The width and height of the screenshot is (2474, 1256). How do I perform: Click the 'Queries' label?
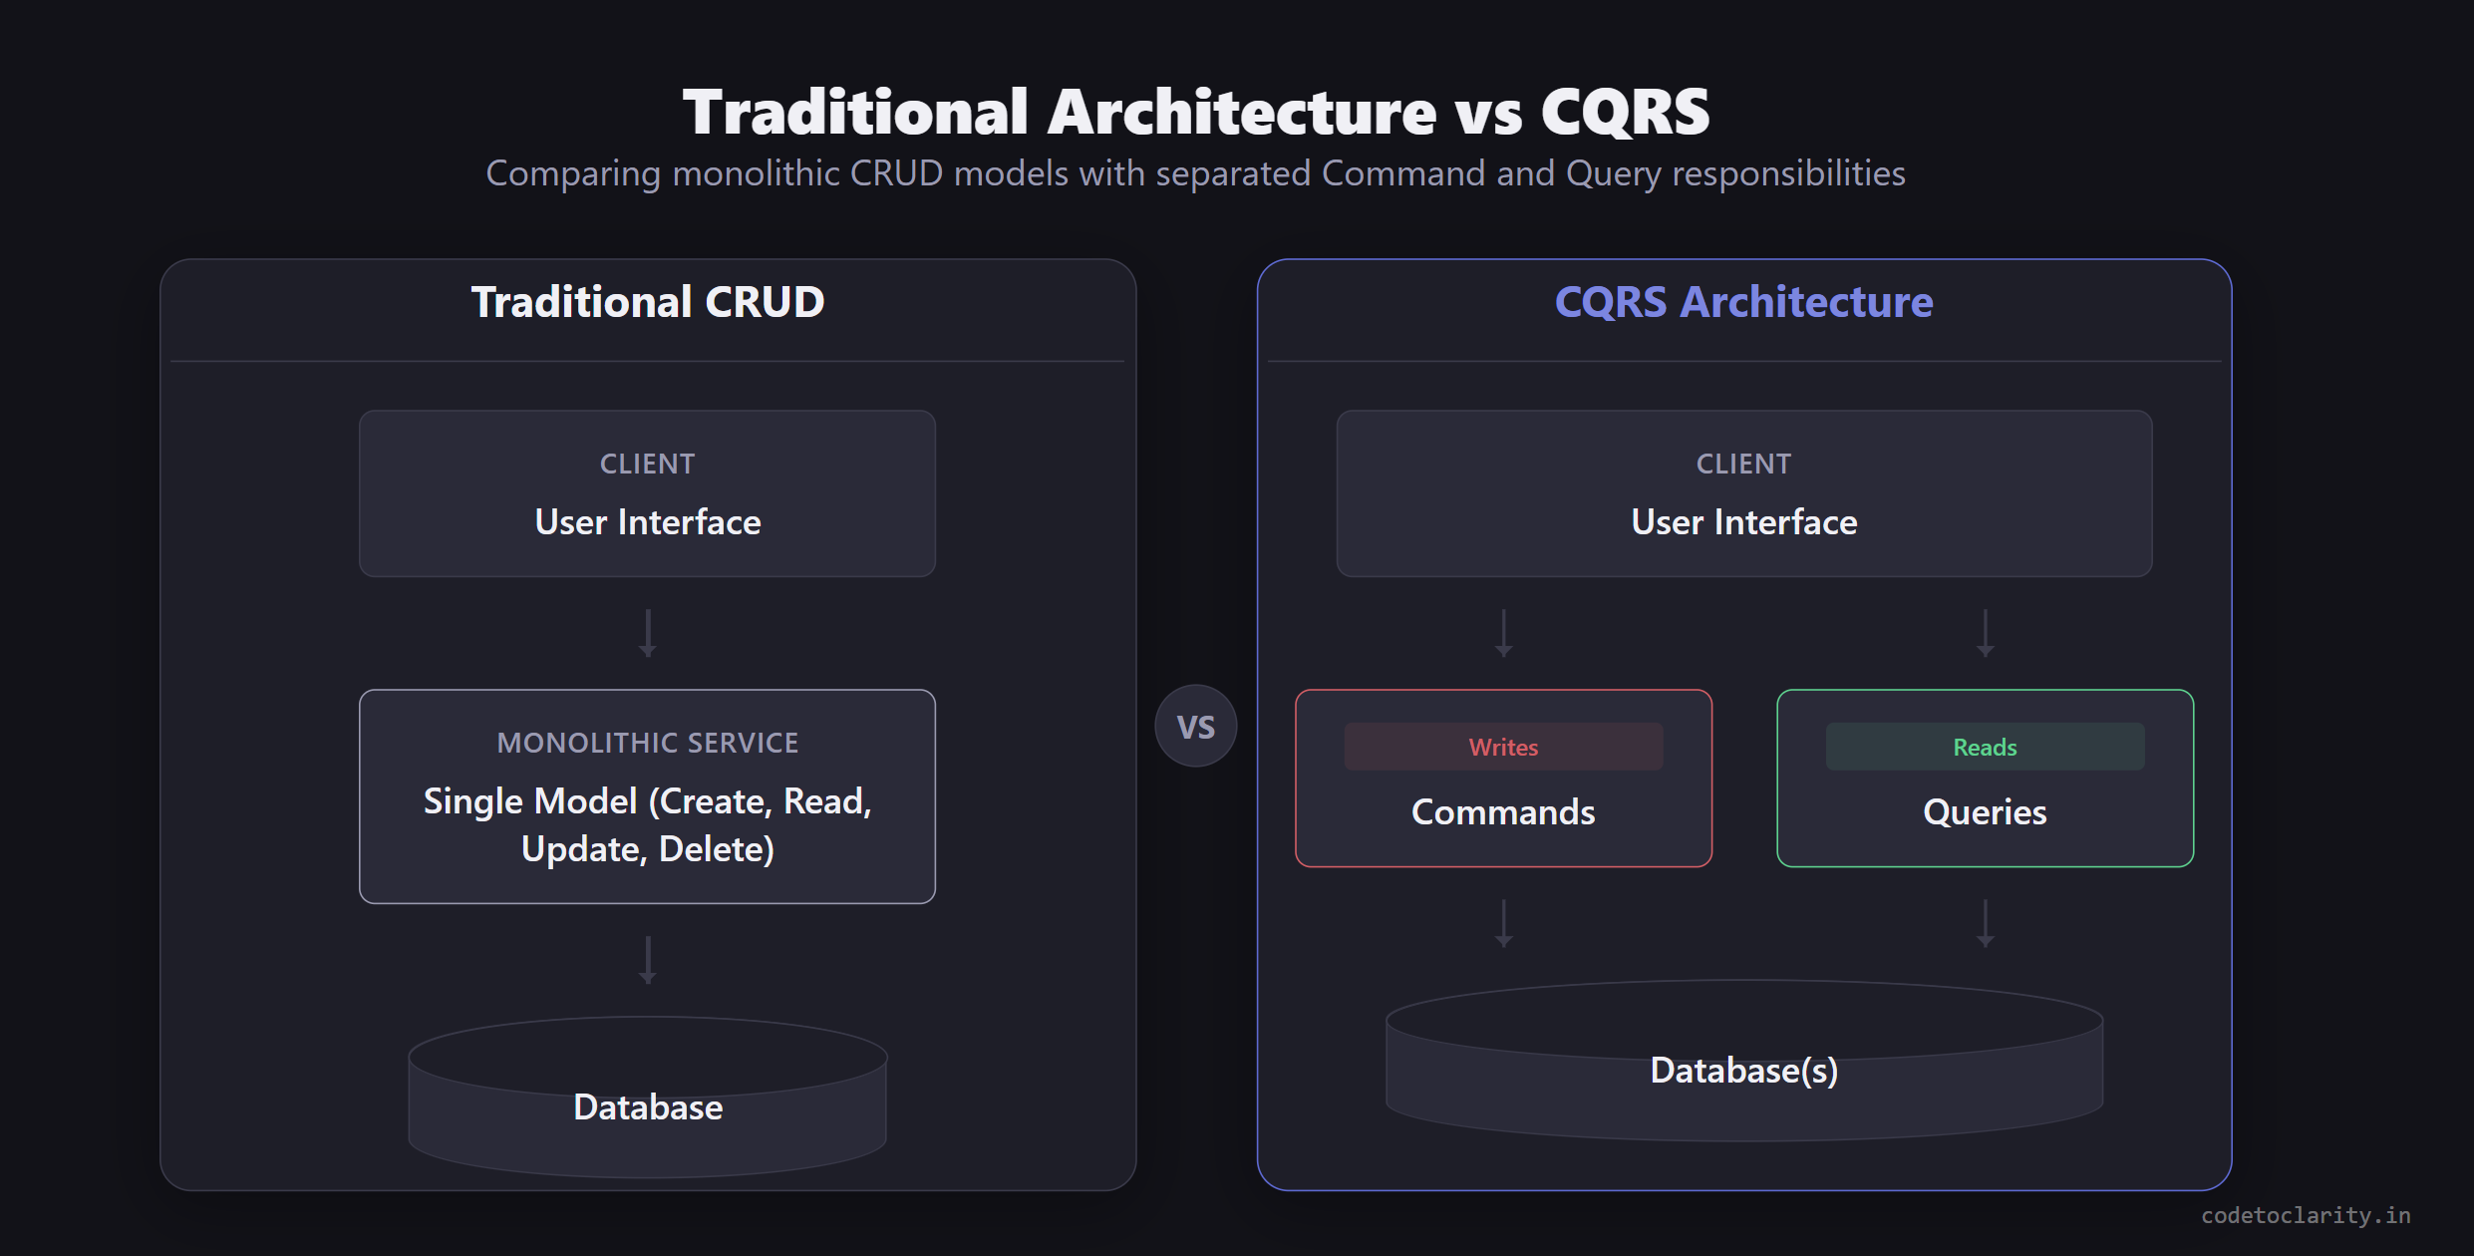(x=1985, y=812)
